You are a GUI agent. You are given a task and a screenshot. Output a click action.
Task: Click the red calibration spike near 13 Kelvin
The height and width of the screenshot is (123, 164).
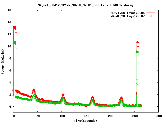click(x=14, y=27)
